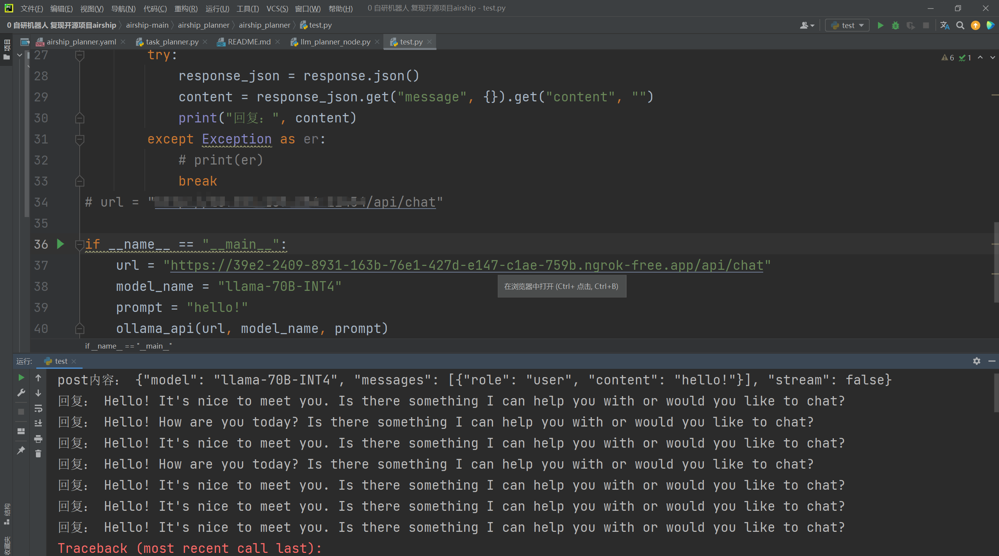Click fold end marker on line 30
This screenshot has width=999, height=556.
[x=80, y=118]
